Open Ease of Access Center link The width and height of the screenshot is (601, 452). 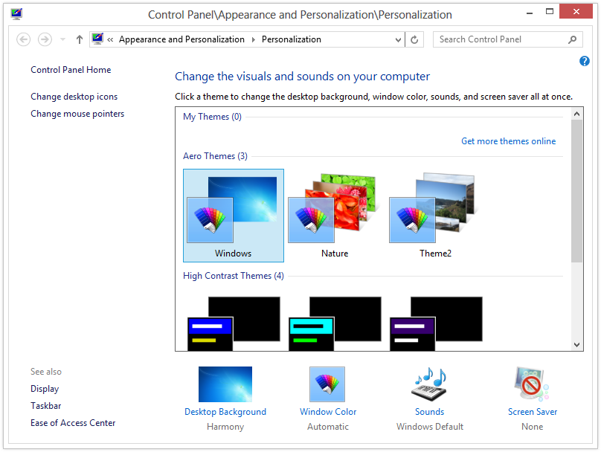[73, 423]
